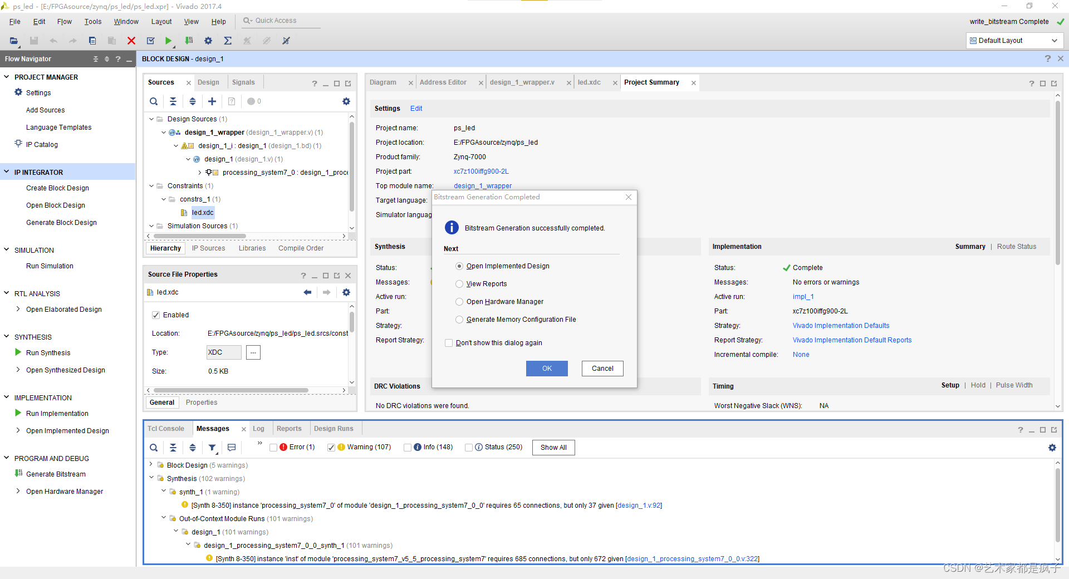
Task: Click the IP Catalog icon
Action: pyautogui.click(x=18, y=144)
